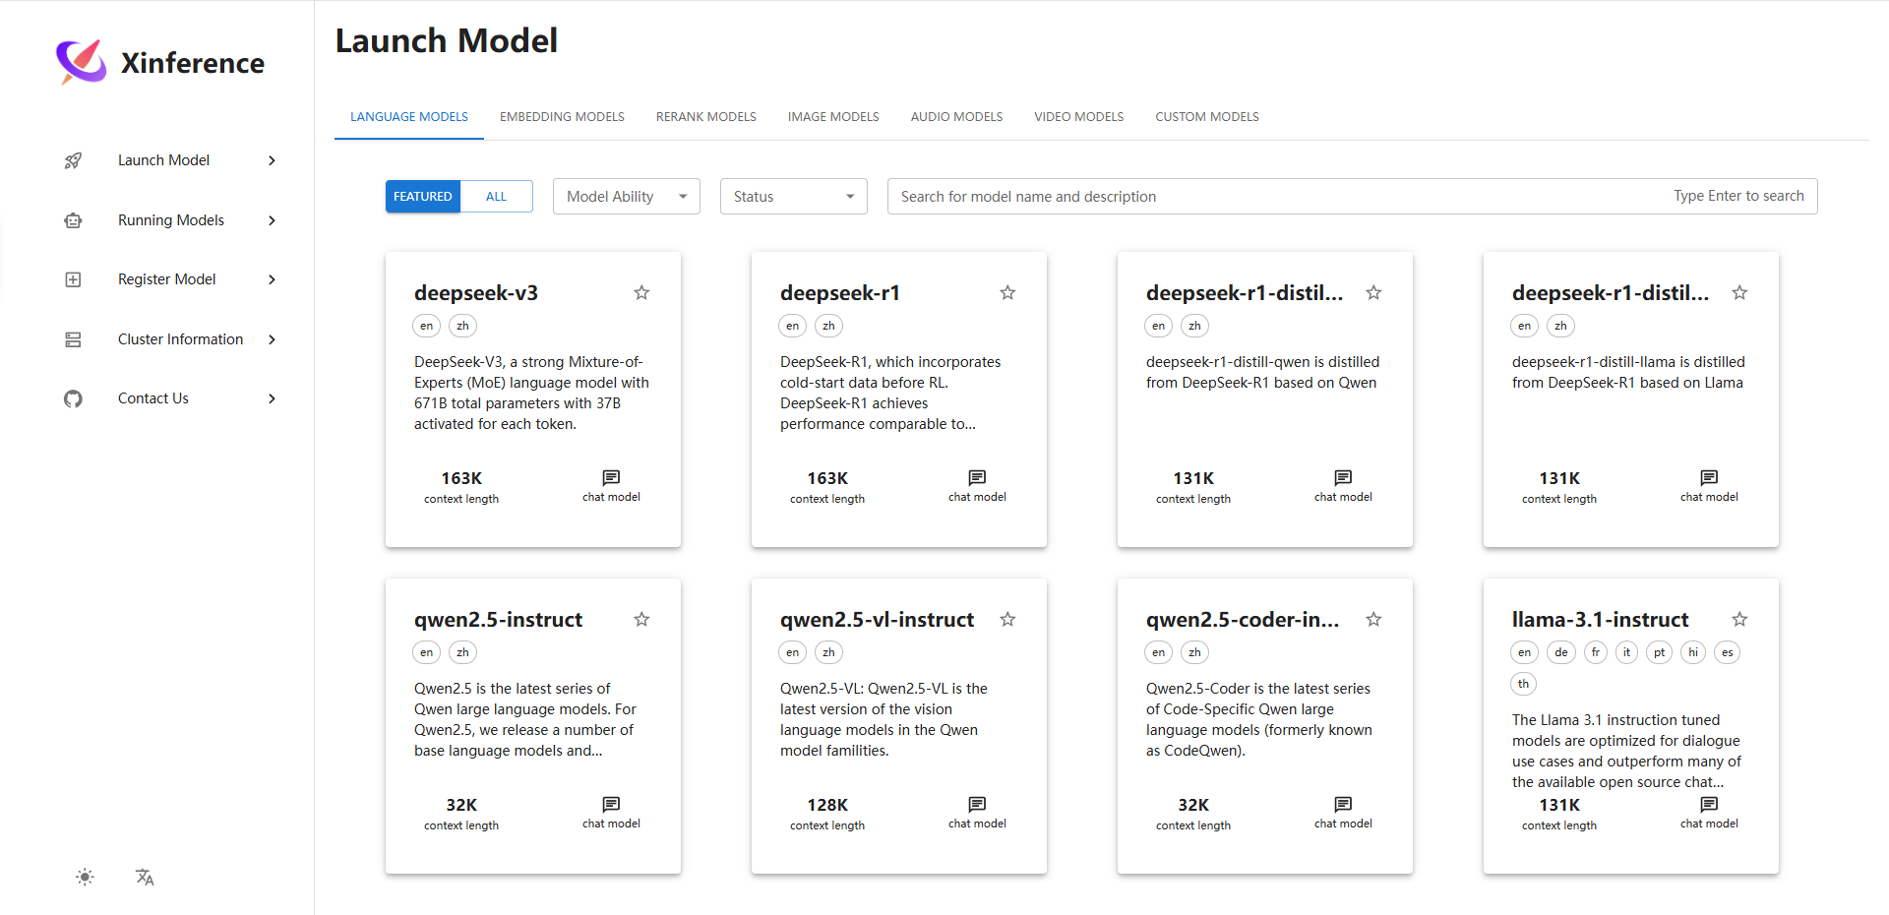
Task: Click chat model icon on deepseek-r1-distill-qwen card
Action: pos(1343,477)
